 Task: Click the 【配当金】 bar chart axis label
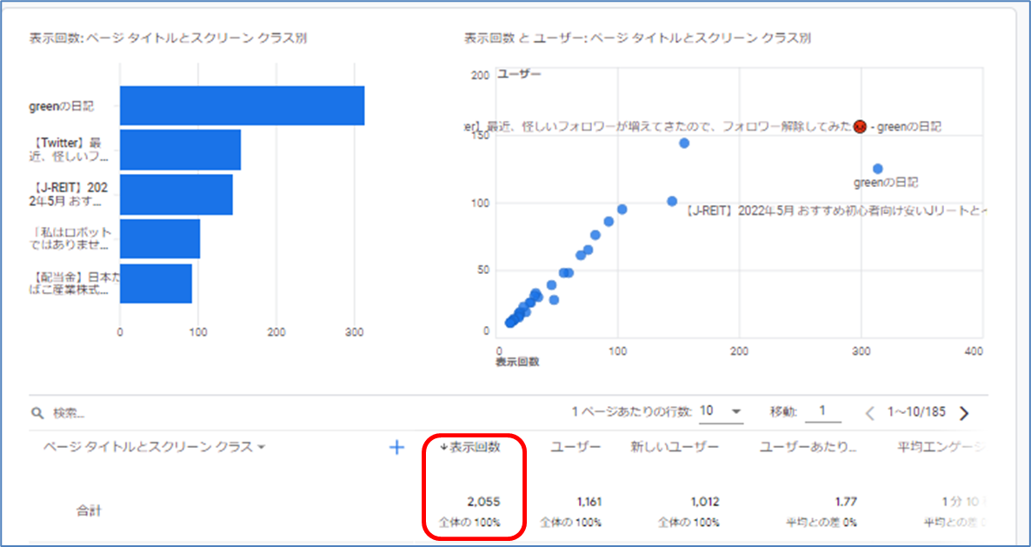click(x=74, y=284)
